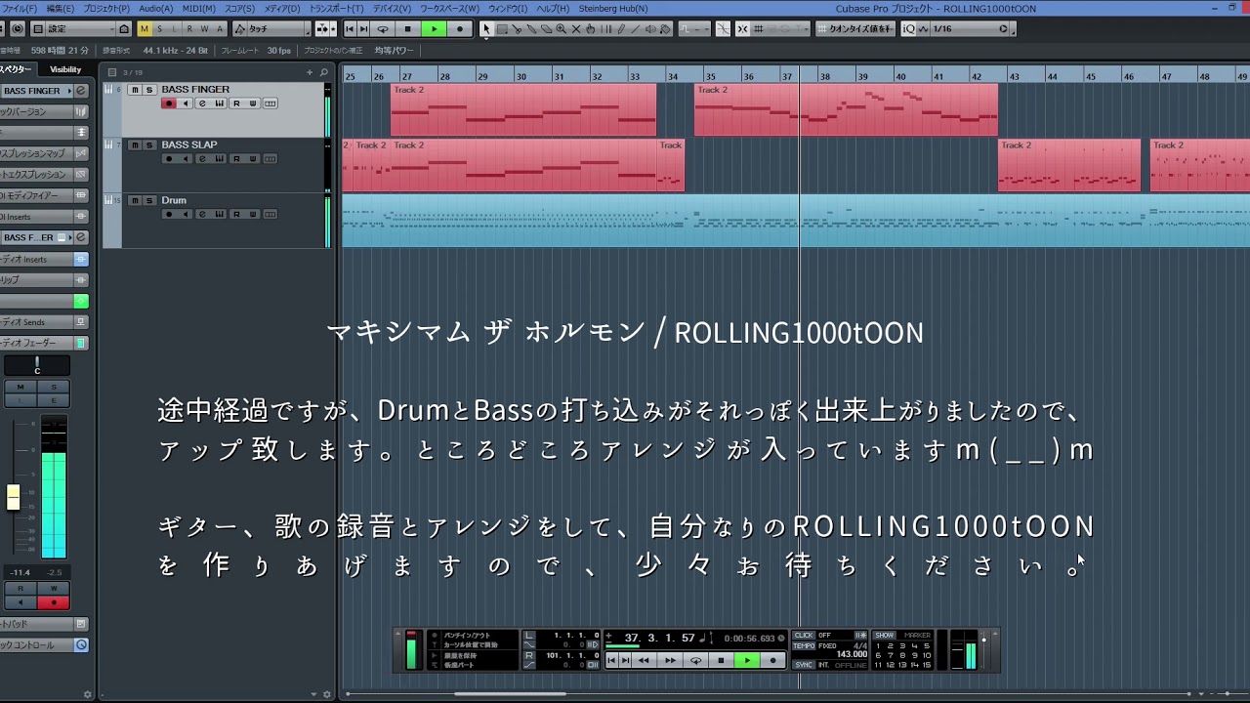Expand the BASS FINGER inspector section

point(39,91)
